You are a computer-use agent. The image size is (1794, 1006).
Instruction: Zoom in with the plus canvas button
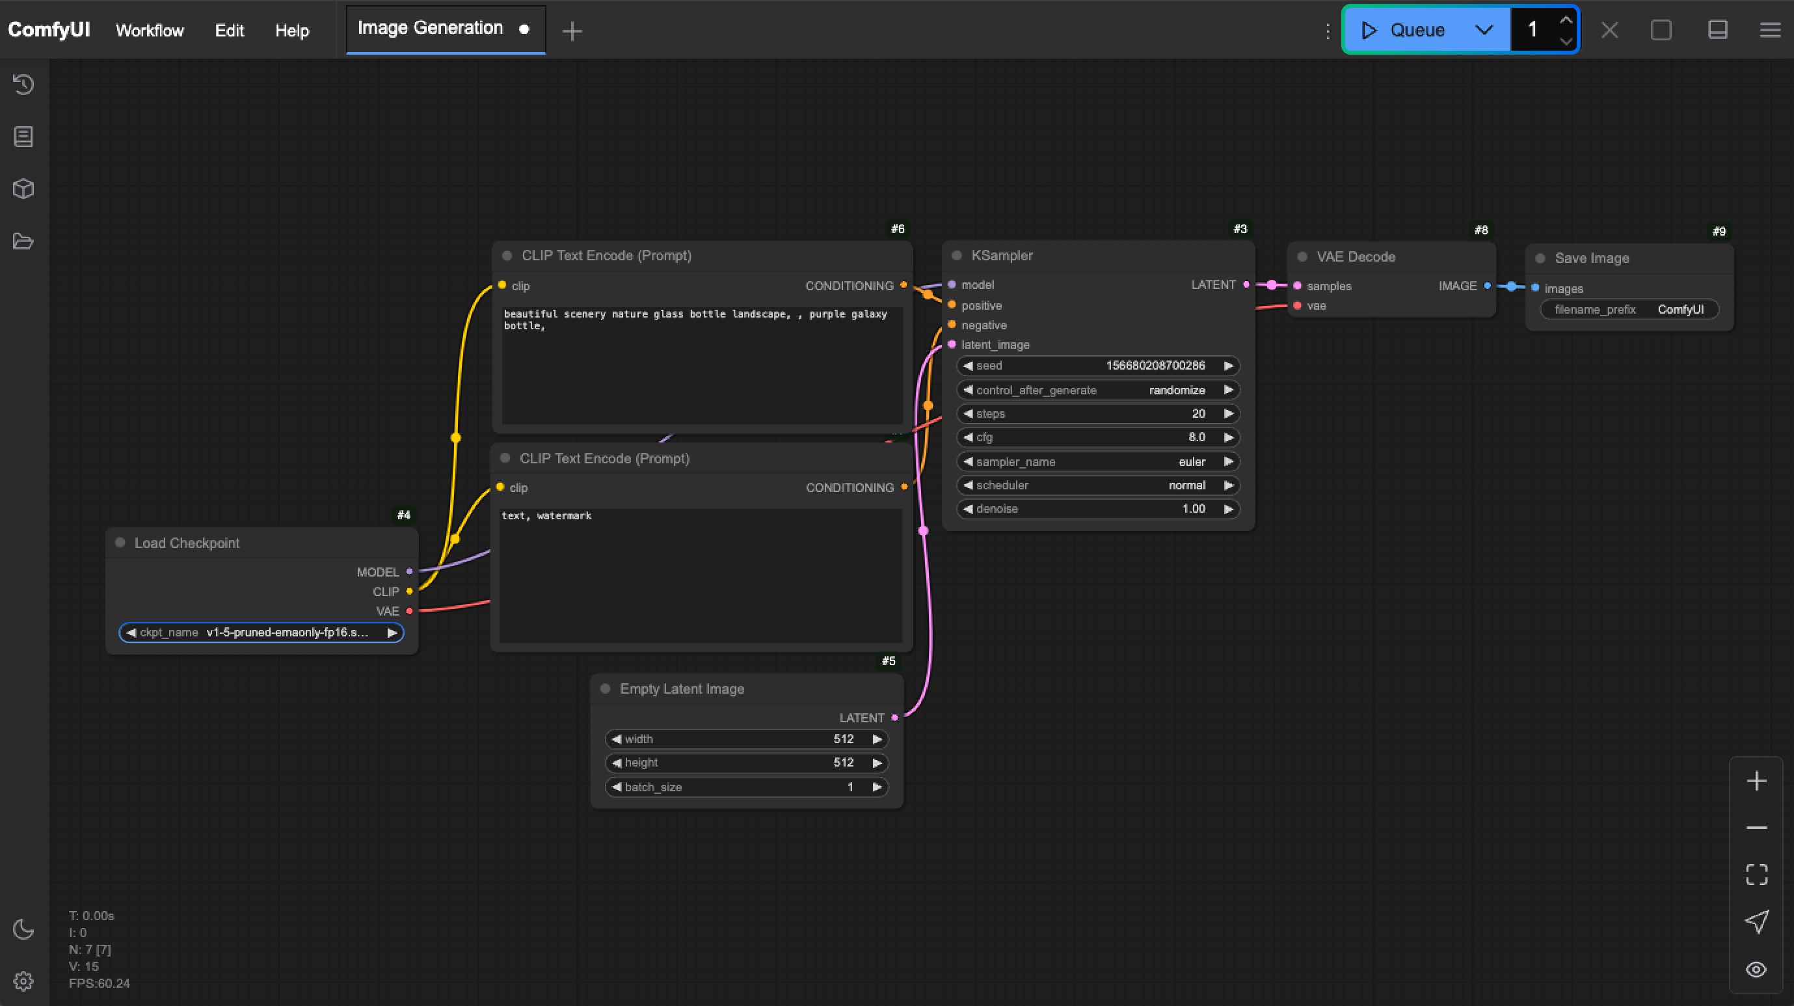[x=1756, y=781]
